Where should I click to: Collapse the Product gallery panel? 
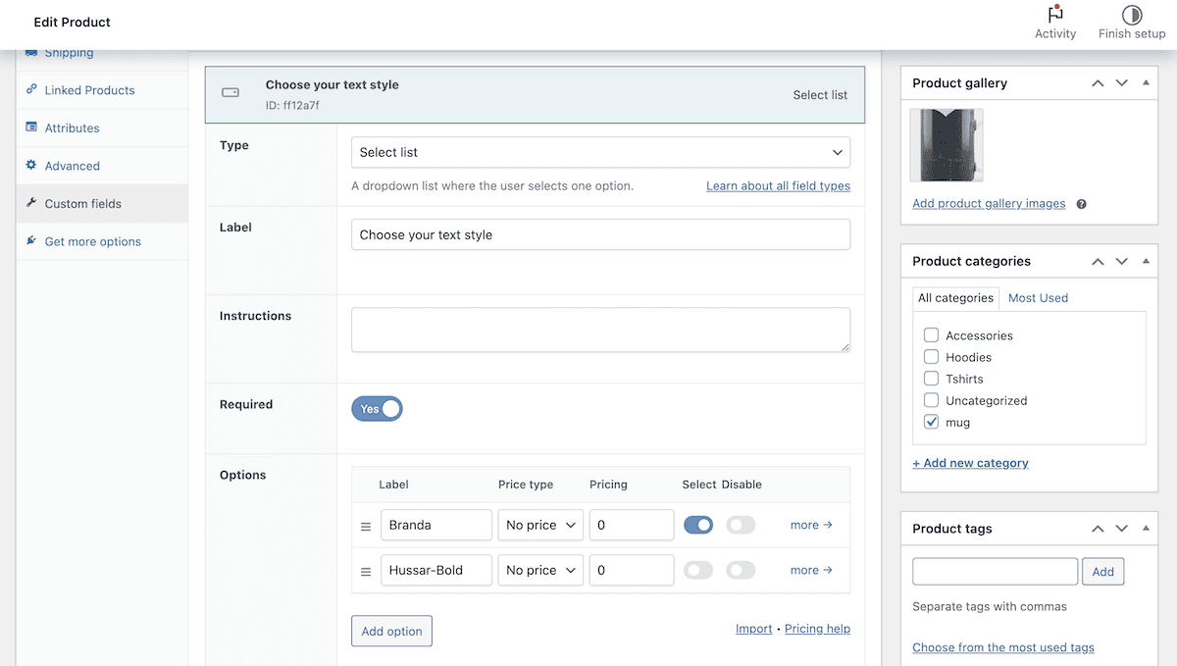1146,83
